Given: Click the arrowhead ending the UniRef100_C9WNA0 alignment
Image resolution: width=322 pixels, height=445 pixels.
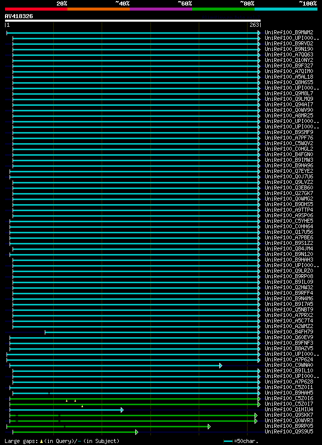Looking at the screenshot, I should 221,365.
